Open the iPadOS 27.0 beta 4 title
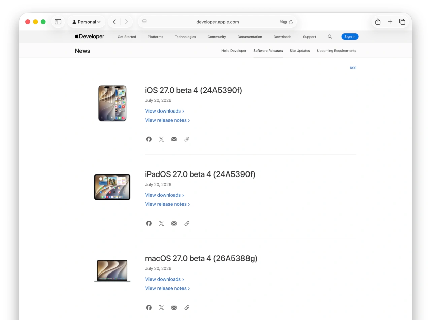The image size is (431, 320). (x=200, y=174)
